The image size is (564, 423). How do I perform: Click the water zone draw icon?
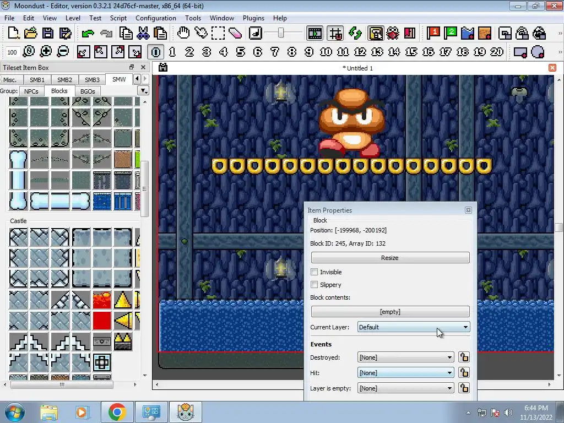click(467, 33)
